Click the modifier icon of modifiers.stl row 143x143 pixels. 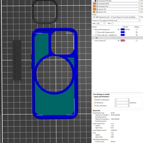tap(96, 35)
